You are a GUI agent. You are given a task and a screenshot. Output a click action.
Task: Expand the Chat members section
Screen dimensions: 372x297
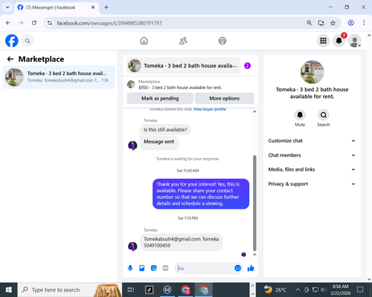[312, 155]
